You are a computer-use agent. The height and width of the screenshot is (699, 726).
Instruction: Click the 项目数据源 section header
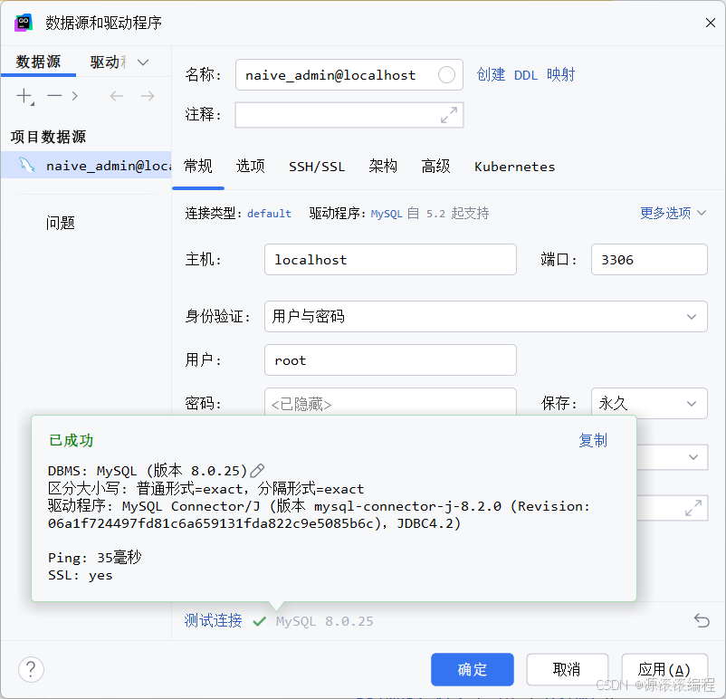[48, 137]
